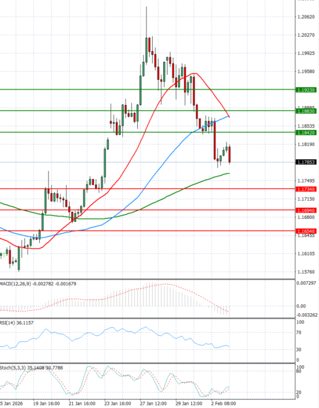Click the current price label 1.17853

coord(307,162)
